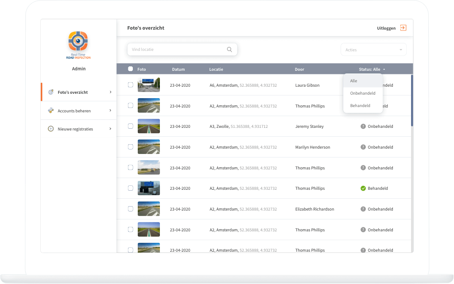Screen dimensions: 454x284
Task: Click the Foto's overzicht page title
Action: point(146,28)
